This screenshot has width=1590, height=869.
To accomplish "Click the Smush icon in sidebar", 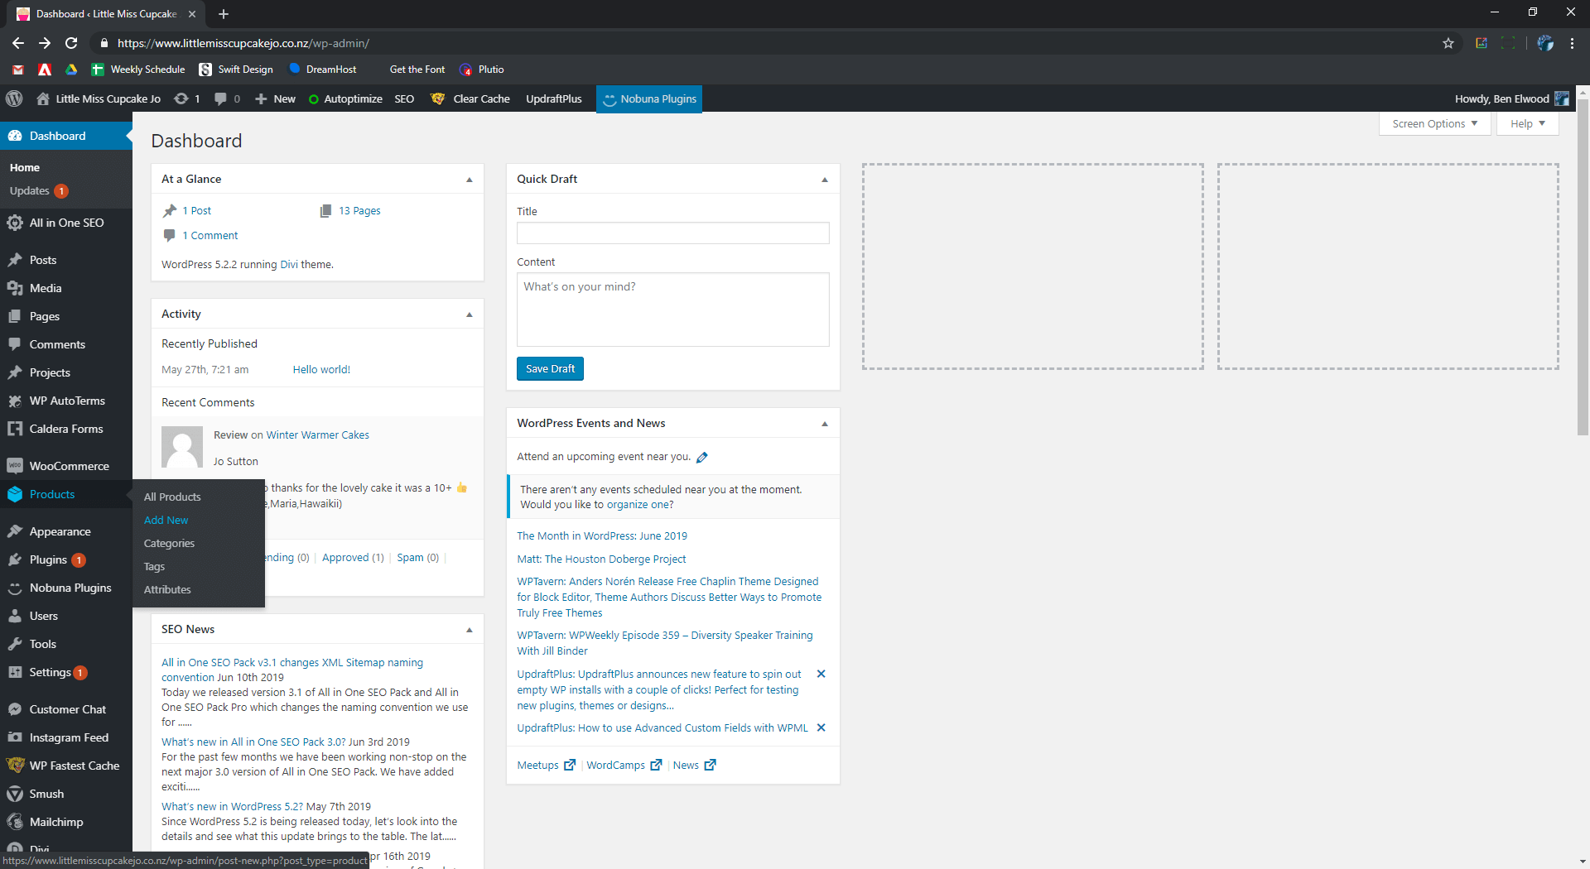I will (x=15, y=794).
